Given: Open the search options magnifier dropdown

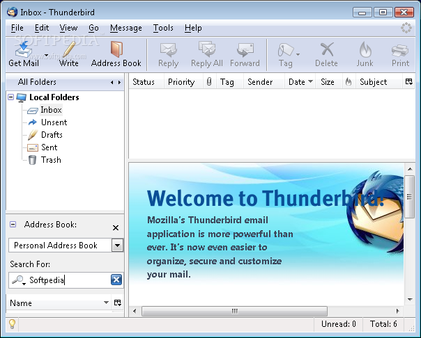Looking at the screenshot, I should click(19, 280).
